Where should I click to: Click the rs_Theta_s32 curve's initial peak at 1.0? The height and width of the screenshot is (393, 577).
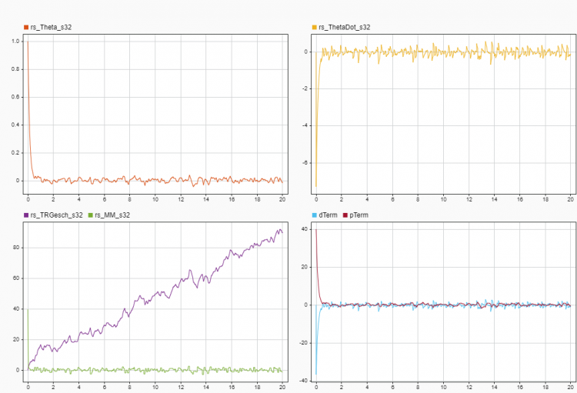pos(28,42)
